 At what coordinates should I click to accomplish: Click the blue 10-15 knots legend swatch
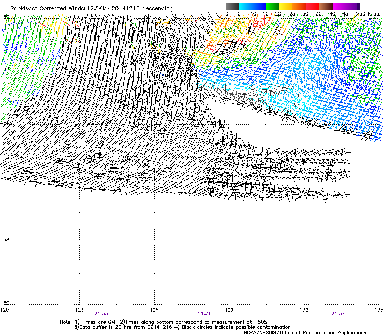coord(259,6)
